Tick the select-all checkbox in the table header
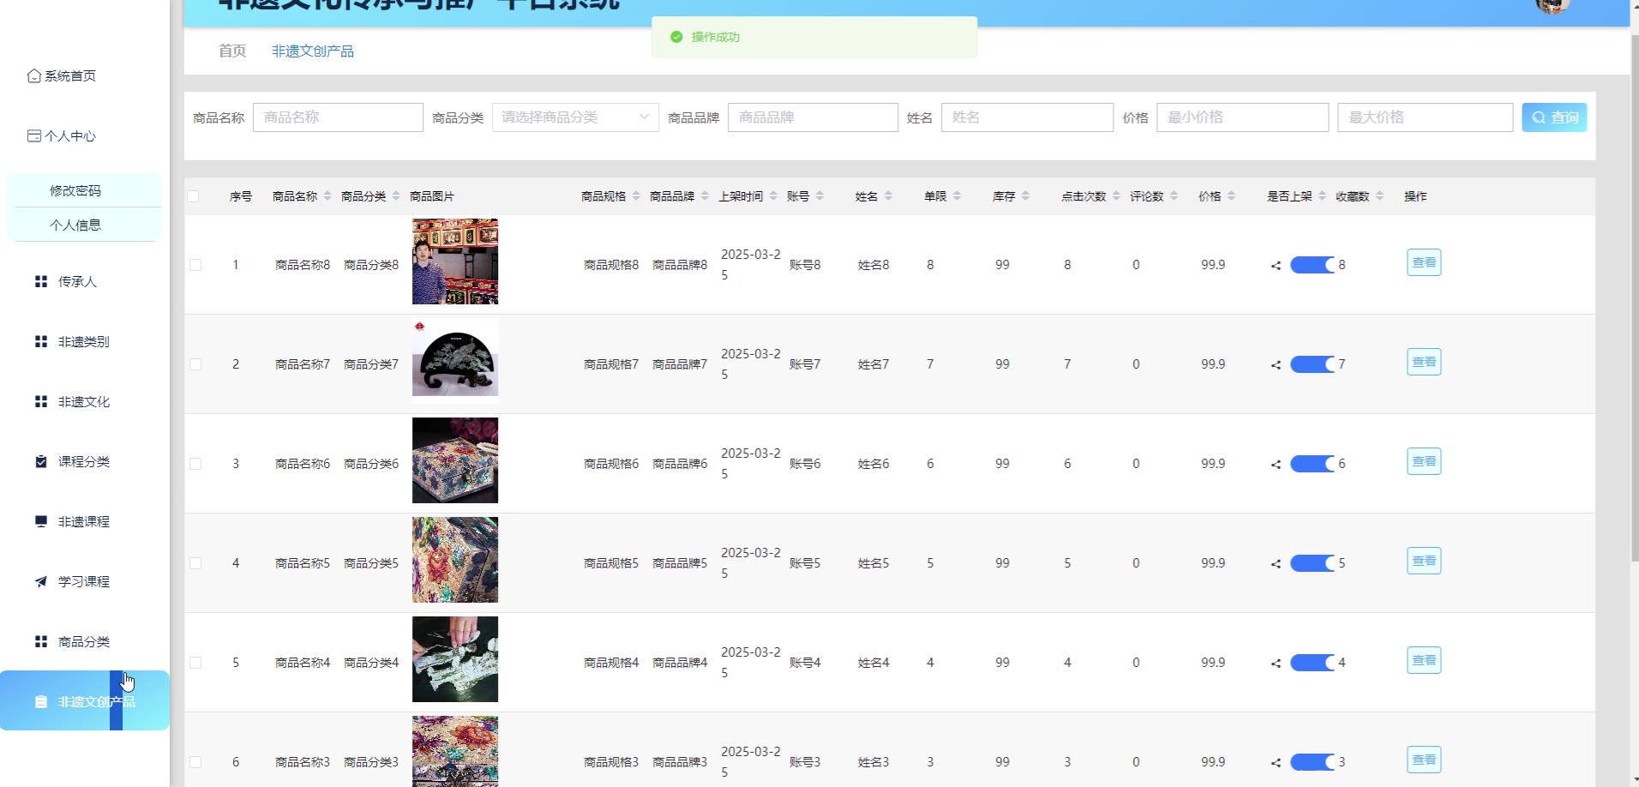 193,196
